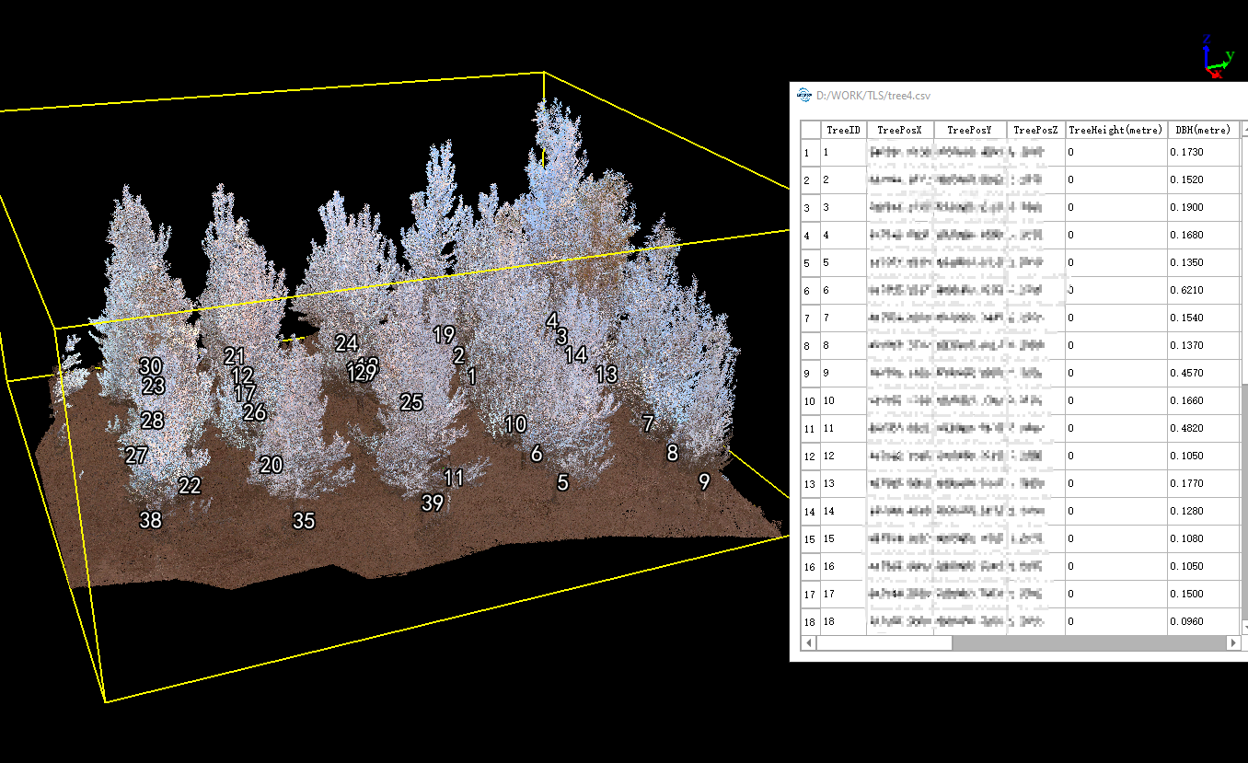This screenshot has height=763, width=1248.
Task: Select the TreeID column header
Action: point(843,130)
